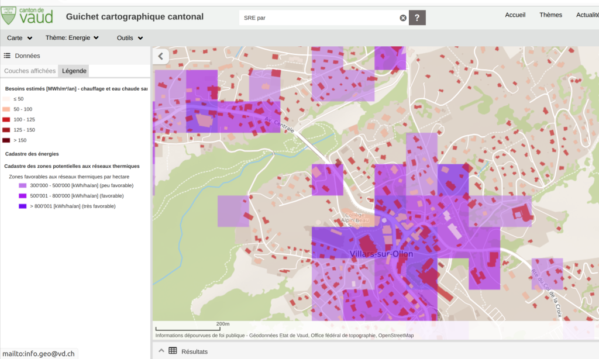Switch to the Couches affichées tab
The image size is (599, 359).
30,71
